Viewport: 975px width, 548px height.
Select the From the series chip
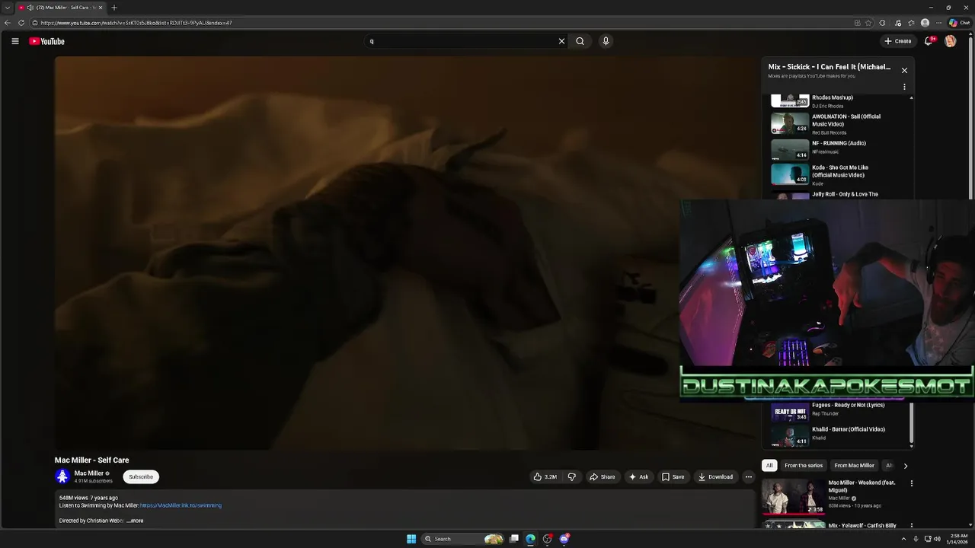(804, 465)
